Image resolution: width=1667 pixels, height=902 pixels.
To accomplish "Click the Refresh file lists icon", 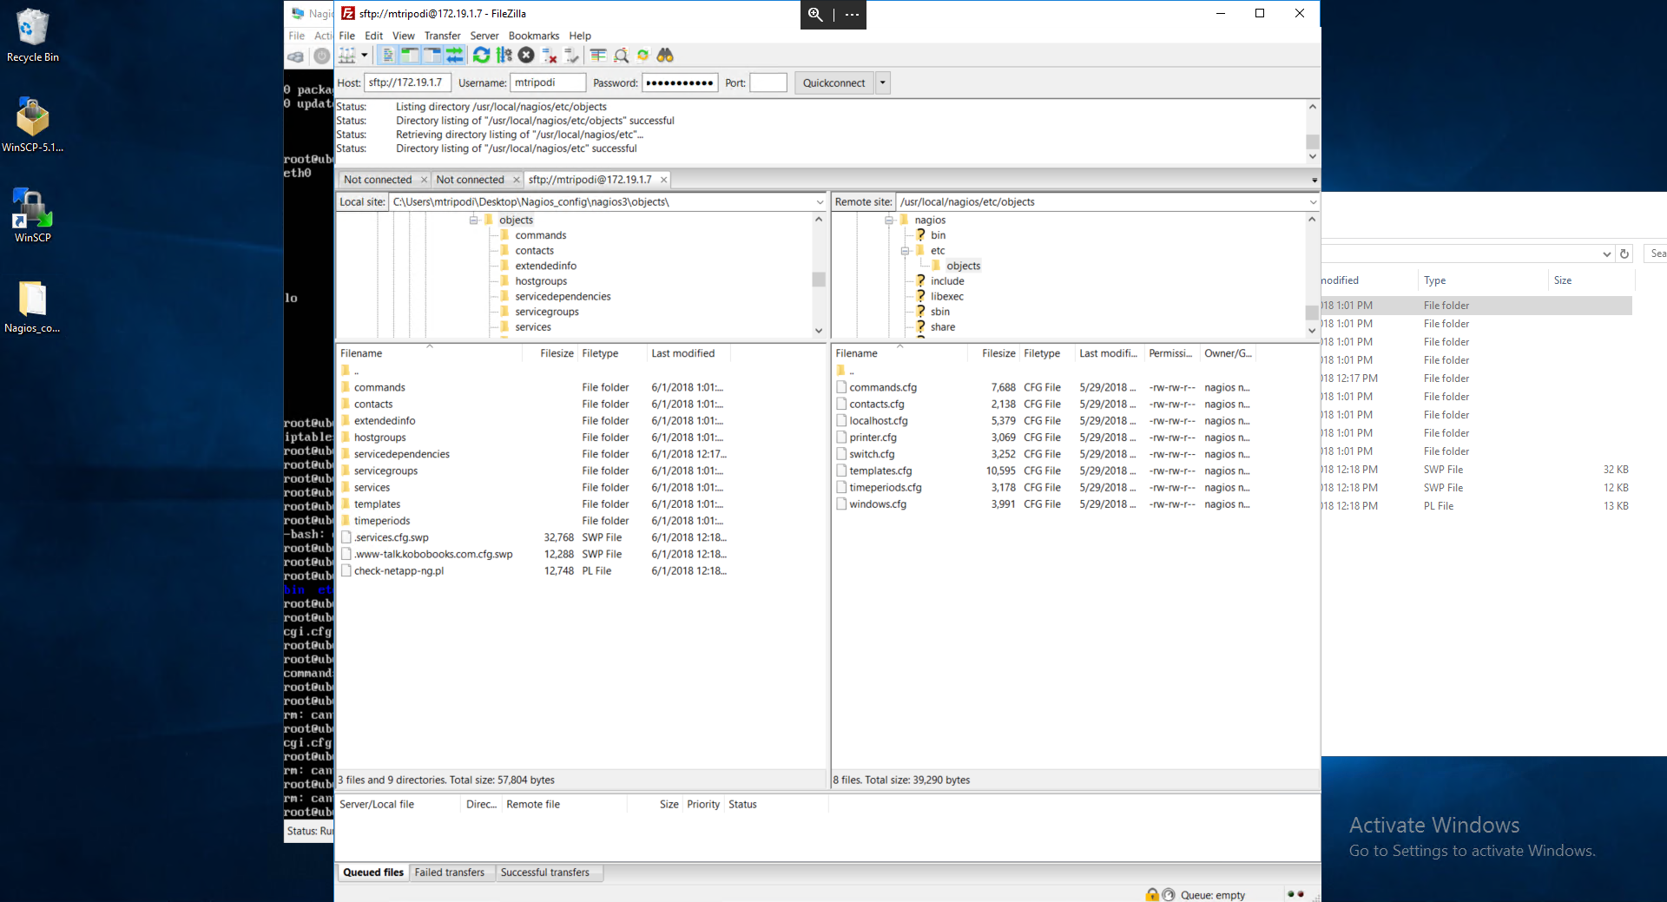I will [481, 56].
